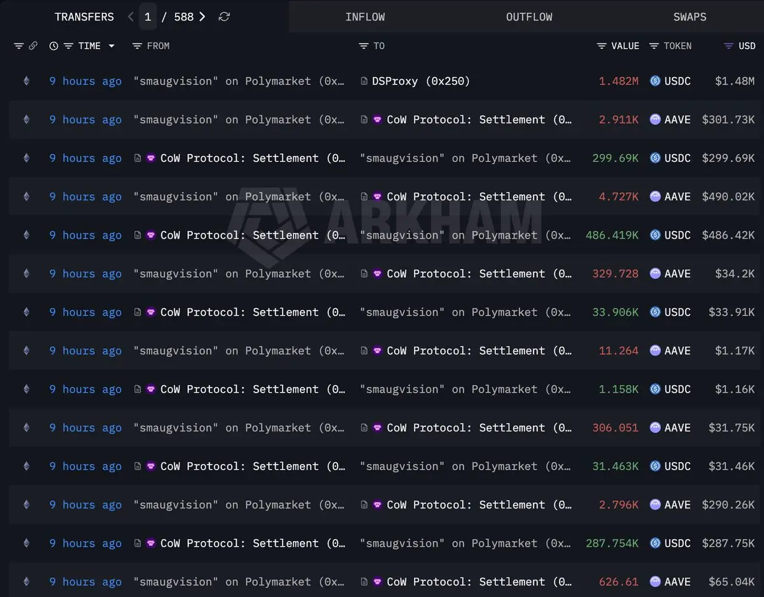This screenshot has height=597, width=764.
Task: Click AAVE token icon in $490.02K row
Action: point(655,197)
